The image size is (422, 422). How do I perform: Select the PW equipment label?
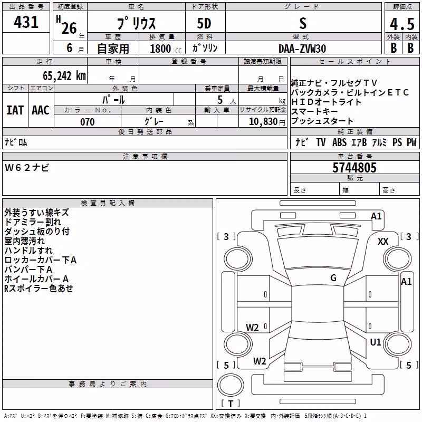point(411,142)
